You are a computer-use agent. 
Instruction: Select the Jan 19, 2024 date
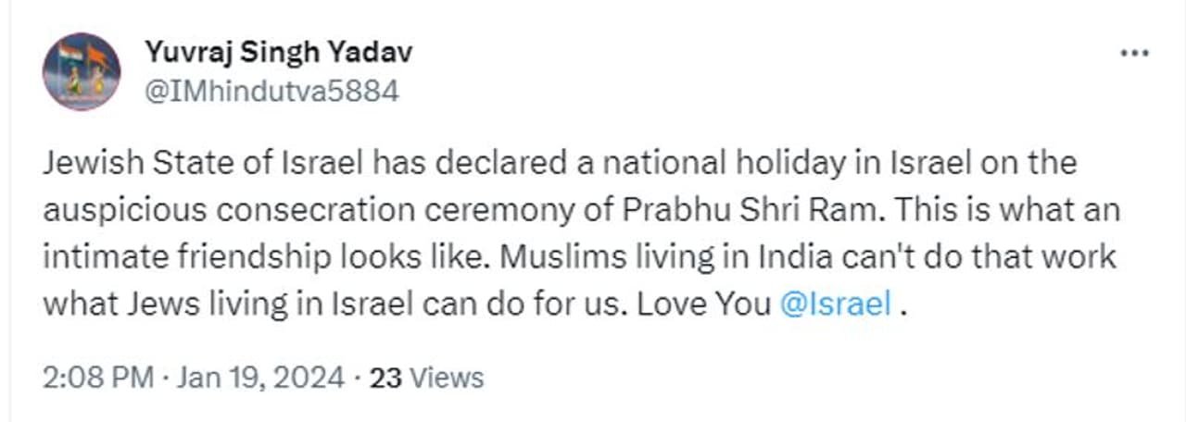pos(259,378)
